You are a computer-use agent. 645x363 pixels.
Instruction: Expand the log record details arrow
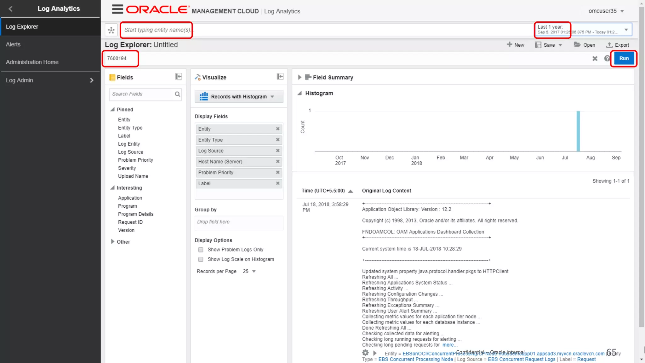point(375,353)
